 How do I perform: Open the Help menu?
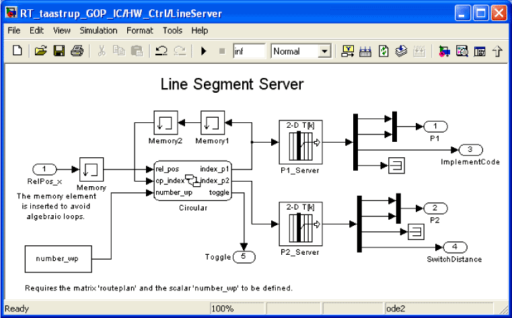tap(200, 31)
